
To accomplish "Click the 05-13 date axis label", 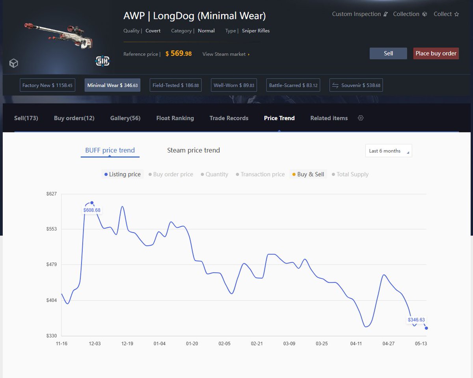I will [421, 344].
